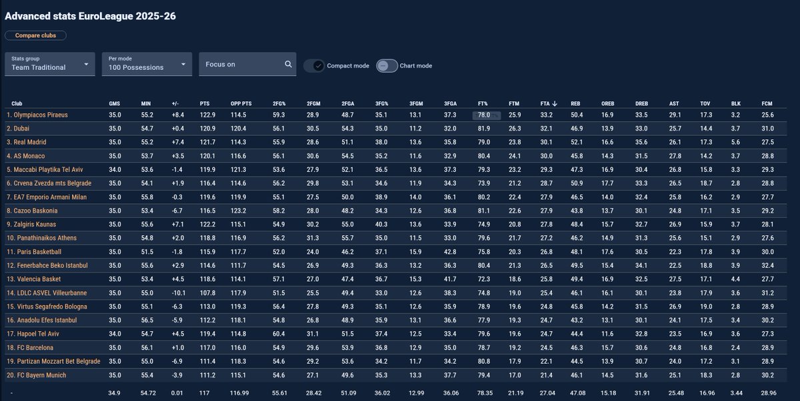The height and width of the screenshot is (401, 800).
Task: Sort by the PTS column header
Action: click(205, 103)
